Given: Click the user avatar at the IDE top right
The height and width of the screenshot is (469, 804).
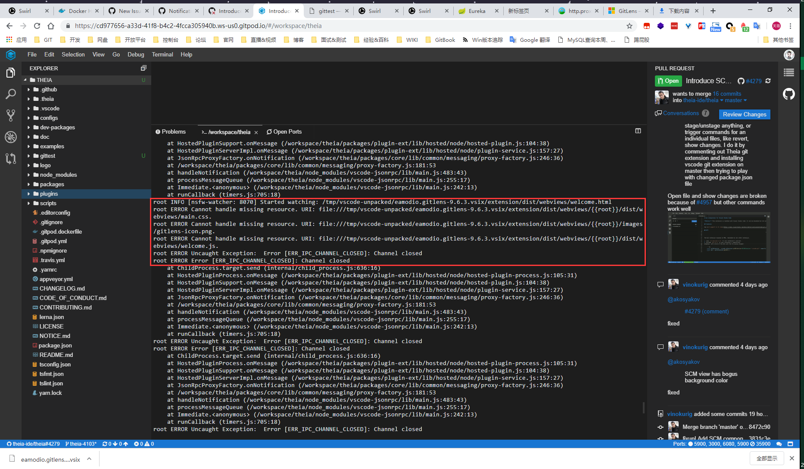Looking at the screenshot, I should [x=789, y=55].
